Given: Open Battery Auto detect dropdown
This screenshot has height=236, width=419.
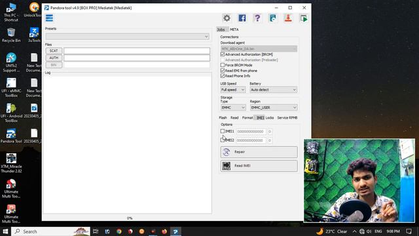Looking at the screenshot, I should point(274,90).
